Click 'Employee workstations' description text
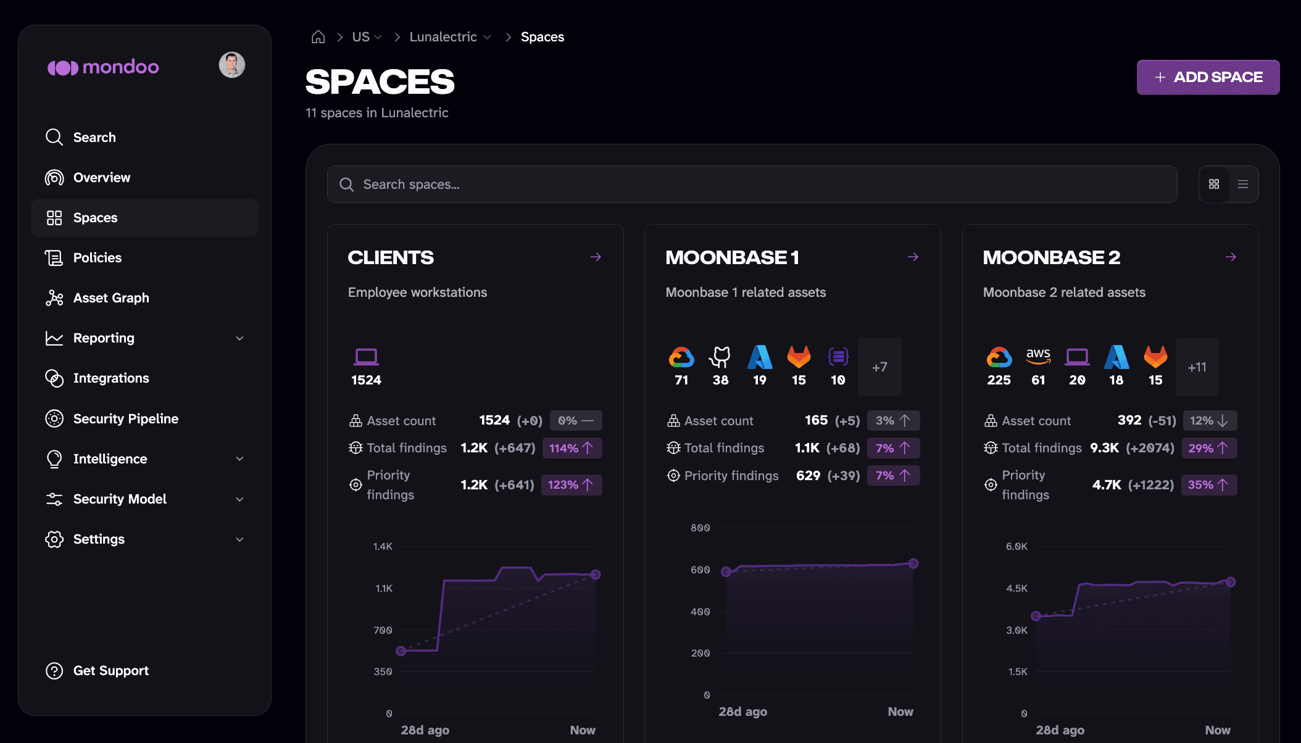The image size is (1301, 743). click(417, 293)
